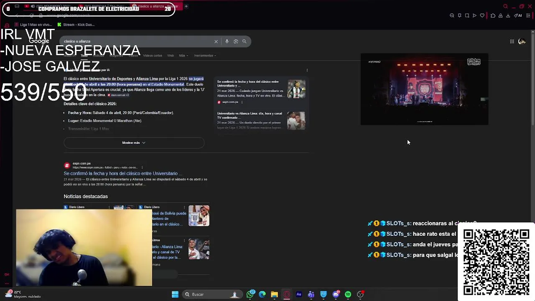
Task: Click the first source card player thumbnail
Action: point(296,89)
